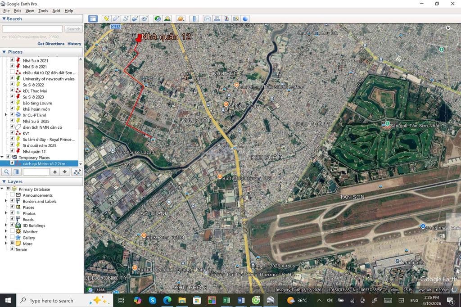Open the Show Ruler tool
The width and height of the screenshot is (461, 307).
click(194, 19)
